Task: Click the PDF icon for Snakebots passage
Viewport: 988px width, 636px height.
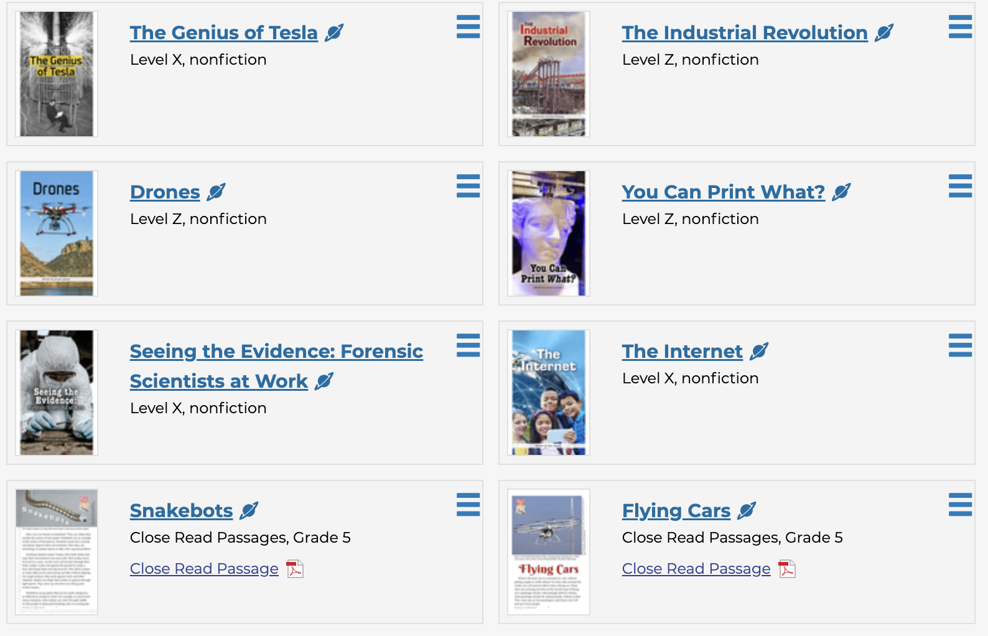Action: 295,569
